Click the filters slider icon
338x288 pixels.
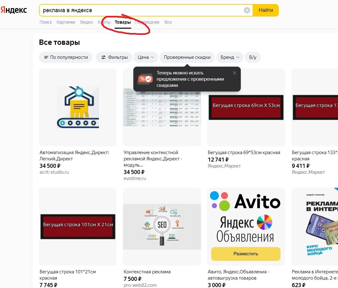pyautogui.click(x=103, y=57)
